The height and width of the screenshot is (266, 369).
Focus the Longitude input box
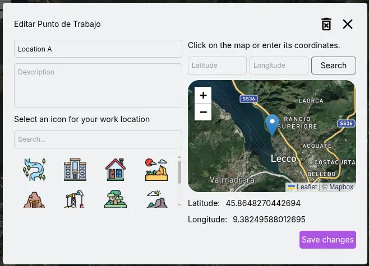point(279,66)
